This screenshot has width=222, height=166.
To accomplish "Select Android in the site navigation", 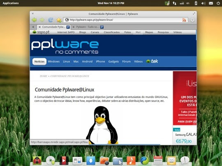I will click(87, 61).
